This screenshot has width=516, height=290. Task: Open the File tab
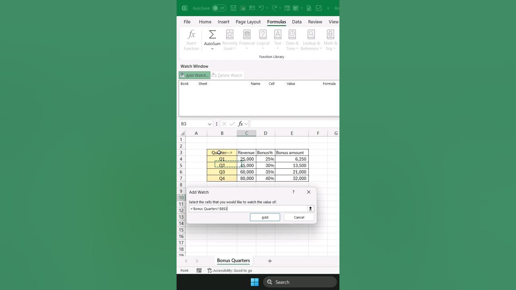pos(187,22)
